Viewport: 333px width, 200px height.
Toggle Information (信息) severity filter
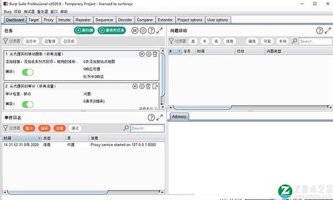pos(230,41)
